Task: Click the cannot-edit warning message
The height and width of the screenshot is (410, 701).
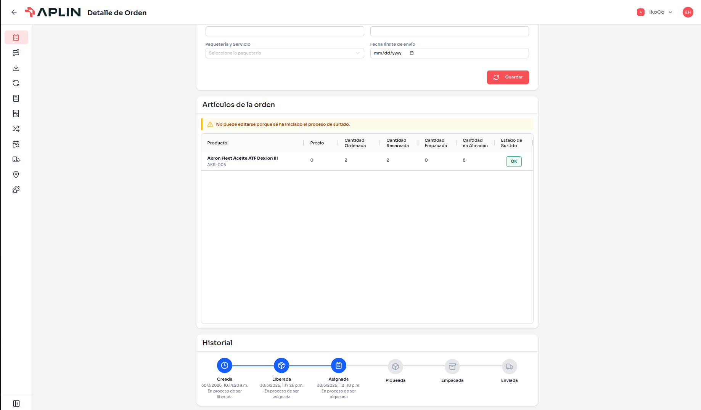Action: tap(283, 124)
